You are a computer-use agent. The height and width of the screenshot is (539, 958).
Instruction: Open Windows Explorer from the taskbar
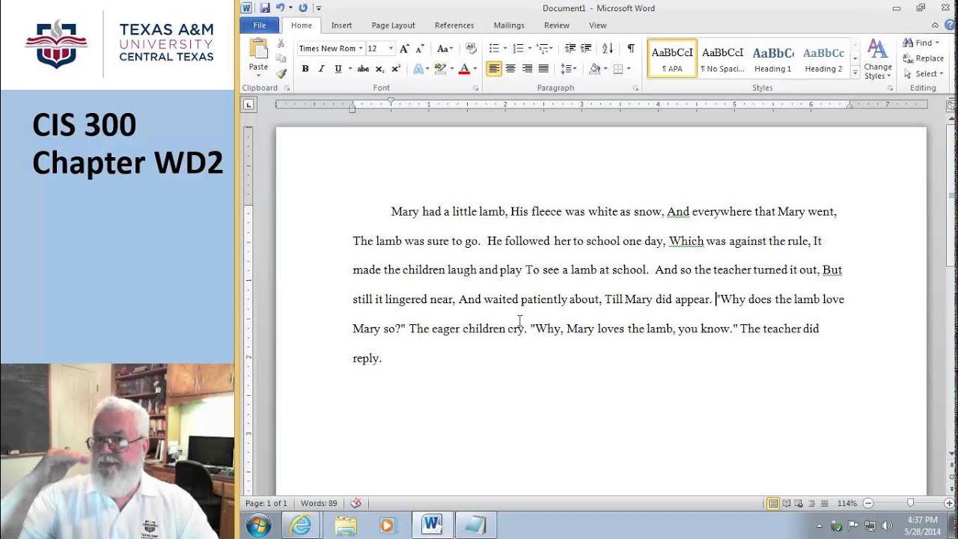click(x=346, y=525)
